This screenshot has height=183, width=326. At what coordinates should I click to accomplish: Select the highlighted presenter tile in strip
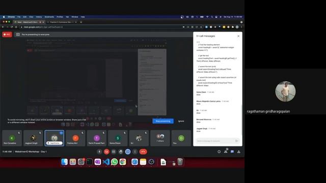[55, 138]
